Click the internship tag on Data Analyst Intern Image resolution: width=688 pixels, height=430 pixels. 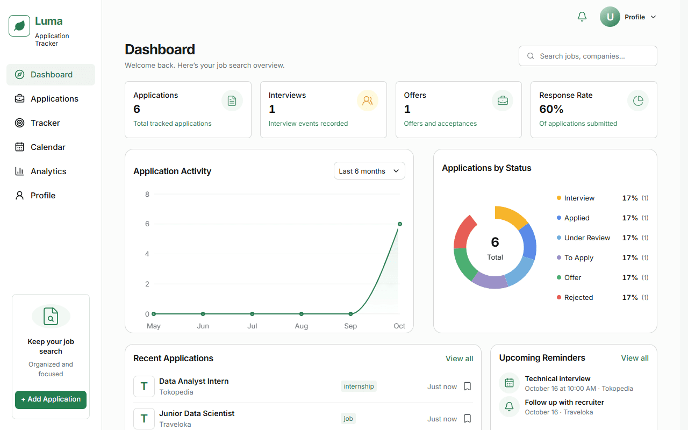(359, 386)
